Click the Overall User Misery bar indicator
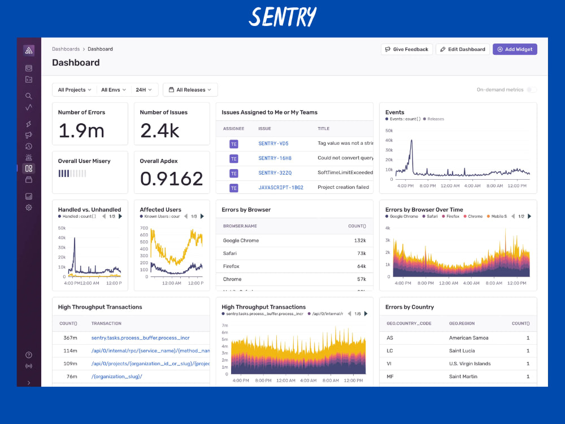The image size is (565, 424). [x=72, y=174]
